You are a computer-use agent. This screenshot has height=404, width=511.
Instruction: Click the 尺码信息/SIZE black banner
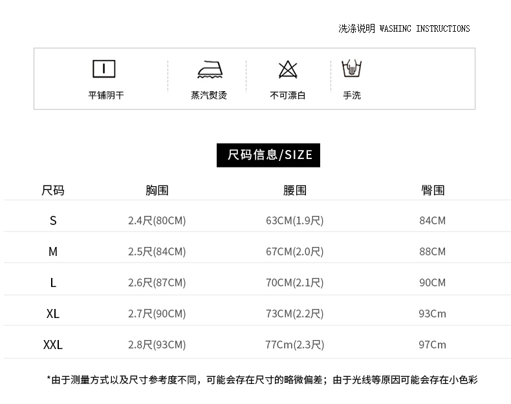coord(268,154)
